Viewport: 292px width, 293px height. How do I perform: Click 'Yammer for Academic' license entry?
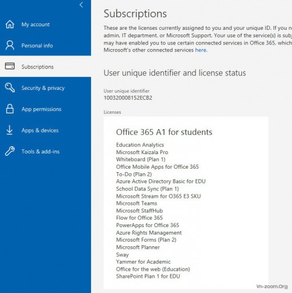[143, 262]
